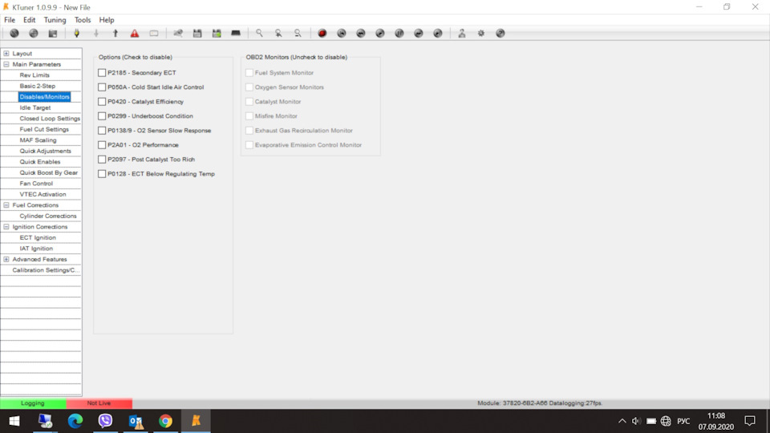This screenshot has width=770, height=433.
Task: Click the person silhouette toolbar icon
Action: coord(462,34)
